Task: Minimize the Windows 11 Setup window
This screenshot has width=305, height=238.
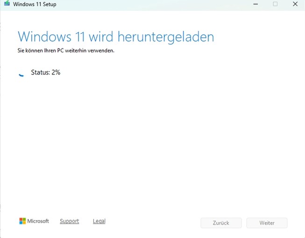Action: (x=255, y=4)
